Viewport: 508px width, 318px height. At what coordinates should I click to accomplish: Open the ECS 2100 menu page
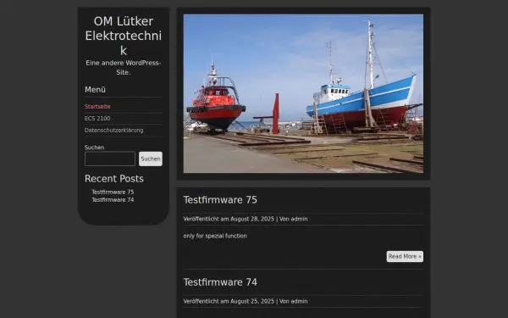97,119
